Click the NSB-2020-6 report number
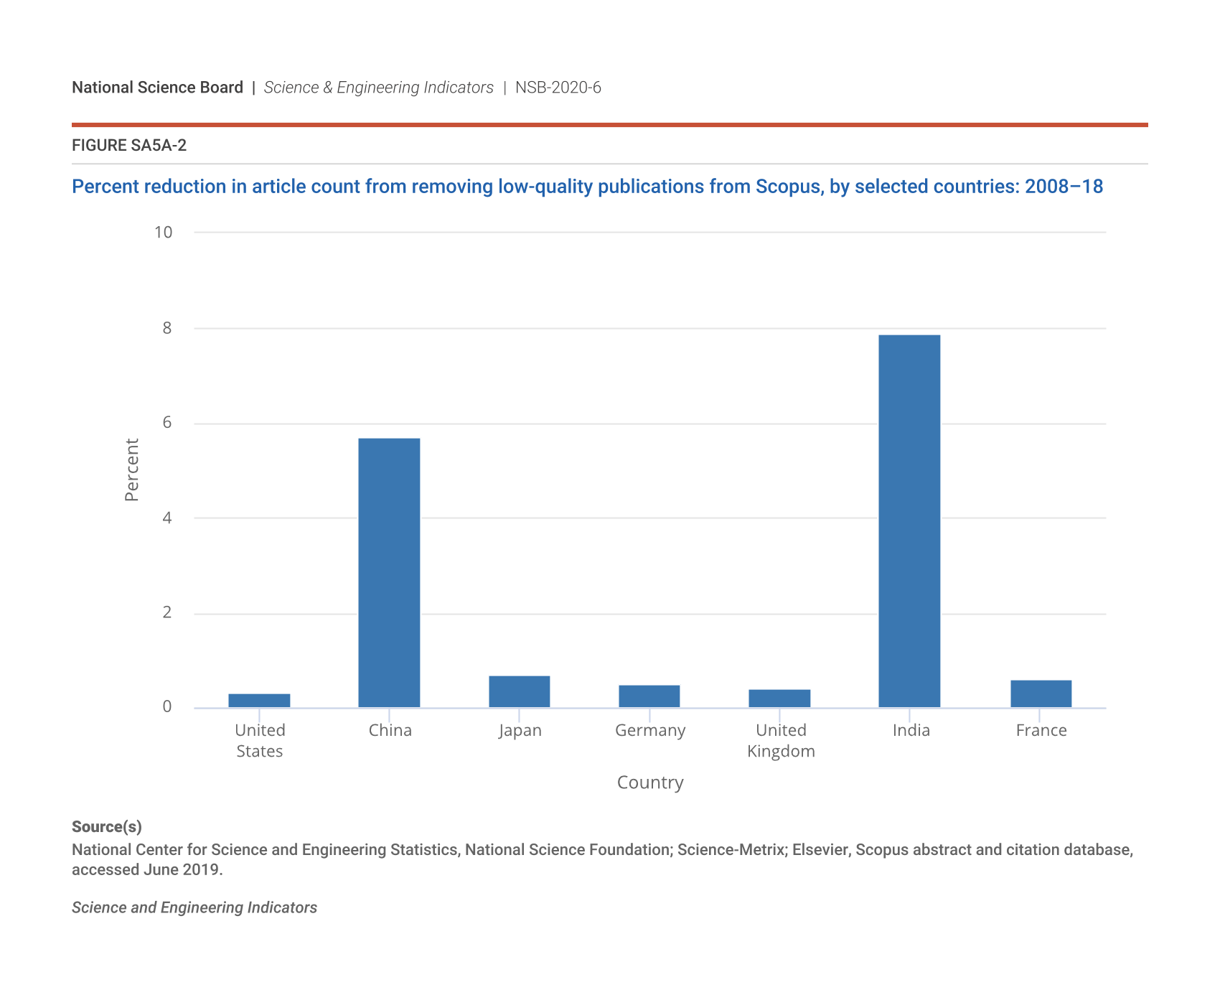The height and width of the screenshot is (995, 1220). (558, 88)
